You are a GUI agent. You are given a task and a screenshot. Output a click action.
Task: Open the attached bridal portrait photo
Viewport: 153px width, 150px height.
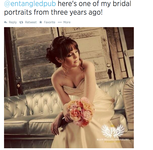[x=69, y=88]
